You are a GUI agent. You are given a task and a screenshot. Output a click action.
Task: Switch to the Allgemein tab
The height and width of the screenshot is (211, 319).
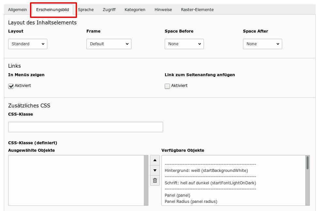pos(18,9)
